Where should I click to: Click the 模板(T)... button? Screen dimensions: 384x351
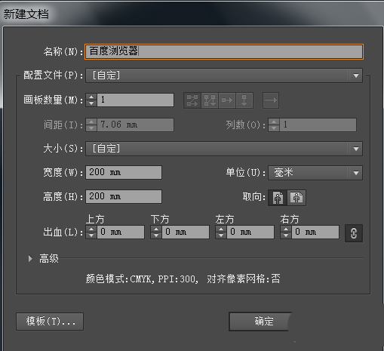(50, 322)
